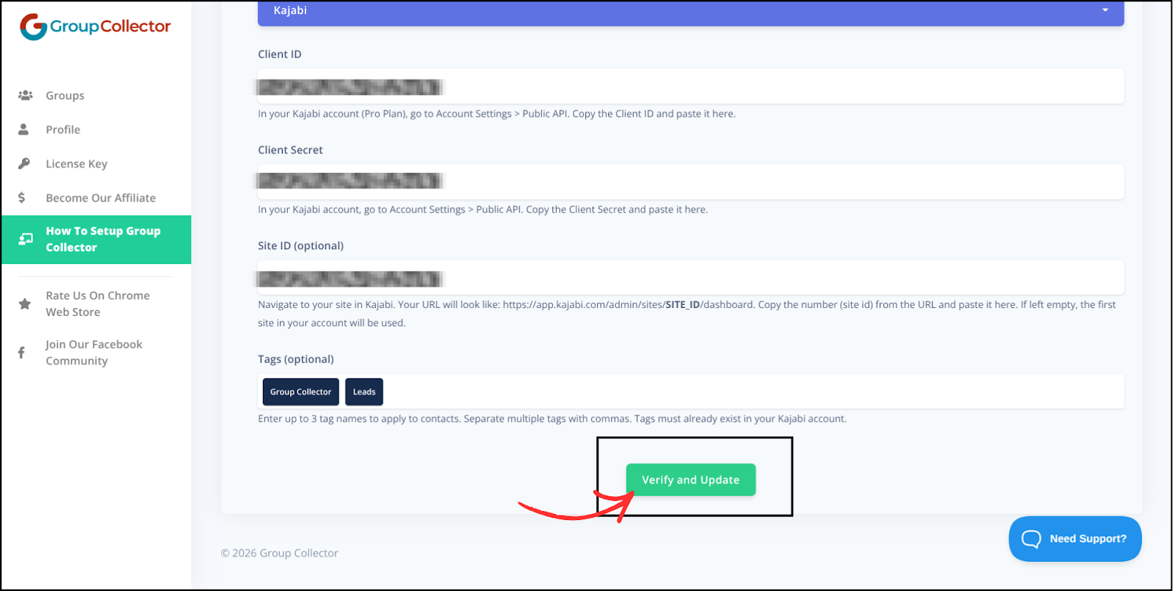Click the 3 tag names hint text
Image resolution: width=1175 pixels, height=591 pixels.
click(552, 419)
